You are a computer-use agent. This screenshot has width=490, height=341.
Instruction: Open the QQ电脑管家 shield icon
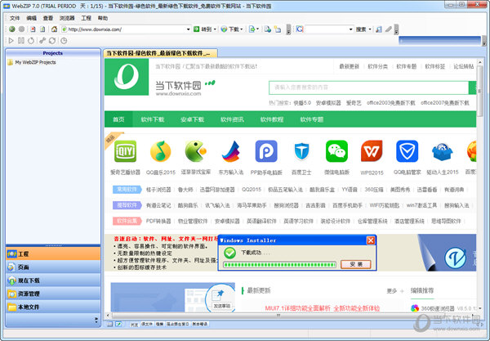pos(407,151)
